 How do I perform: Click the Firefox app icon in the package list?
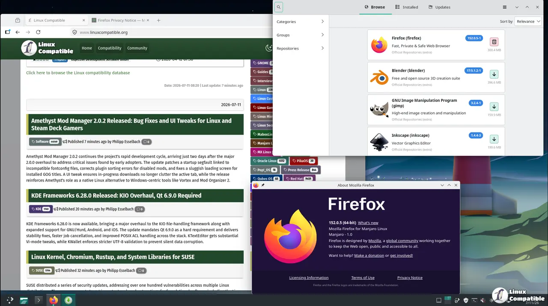(x=379, y=45)
